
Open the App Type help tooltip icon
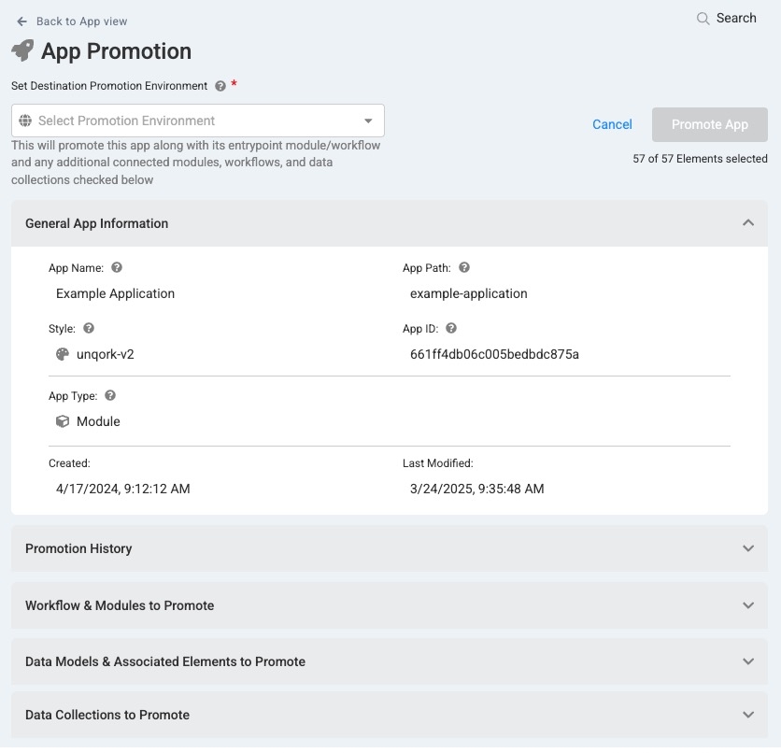click(x=110, y=396)
